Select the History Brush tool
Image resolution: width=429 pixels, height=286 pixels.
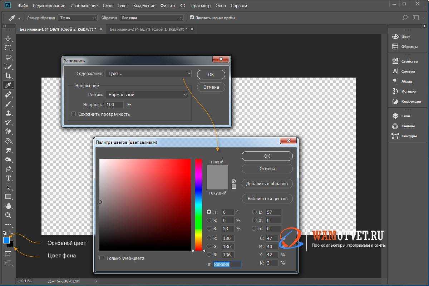tap(8, 122)
